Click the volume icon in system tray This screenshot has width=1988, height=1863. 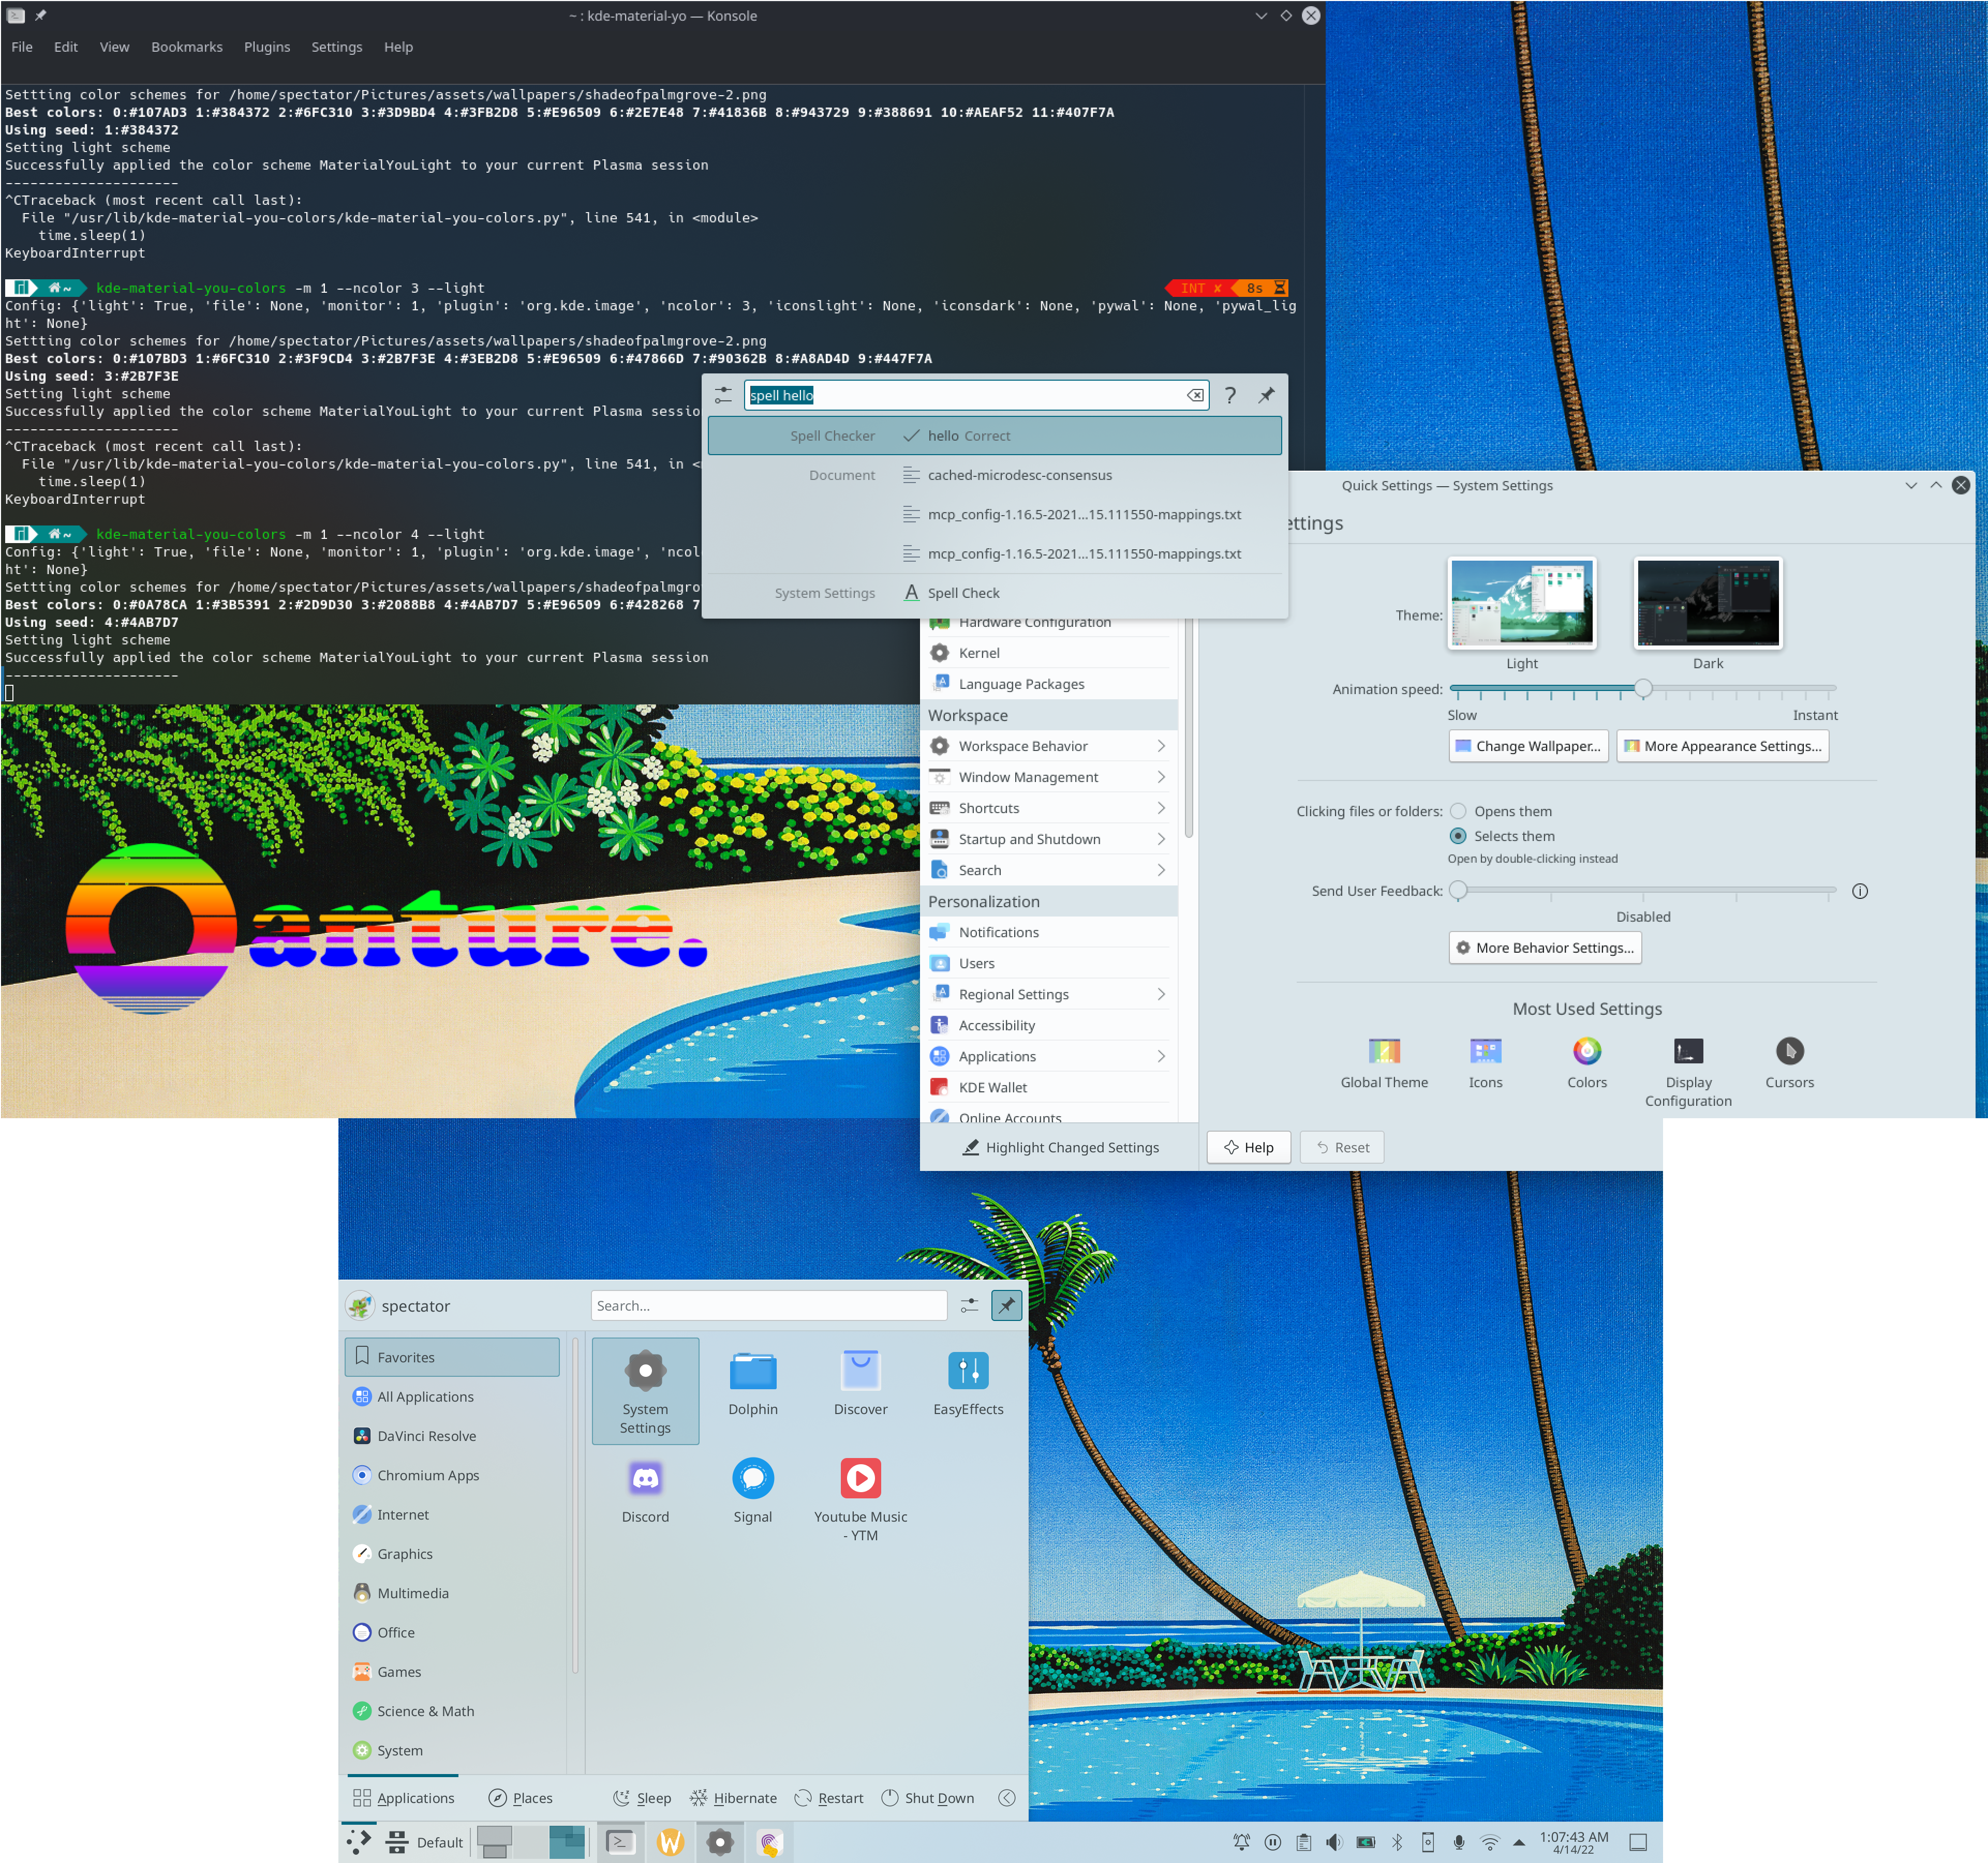click(1334, 1842)
